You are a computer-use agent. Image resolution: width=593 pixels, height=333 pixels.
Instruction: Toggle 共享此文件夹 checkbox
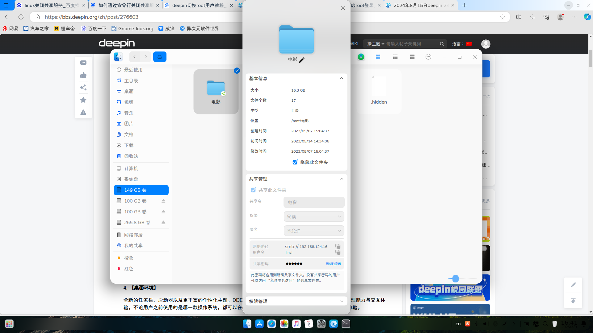(253, 190)
